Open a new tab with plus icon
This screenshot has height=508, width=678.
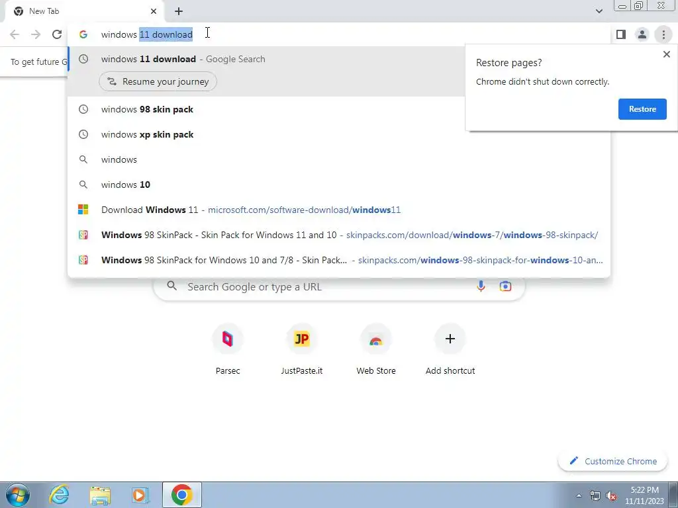coord(179,11)
